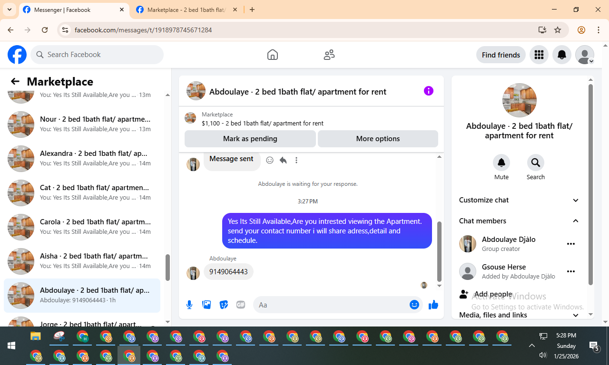The height and width of the screenshot is (365, 609).
Task: Open the Facebook menu grid icon
Action: click(539, 55)
